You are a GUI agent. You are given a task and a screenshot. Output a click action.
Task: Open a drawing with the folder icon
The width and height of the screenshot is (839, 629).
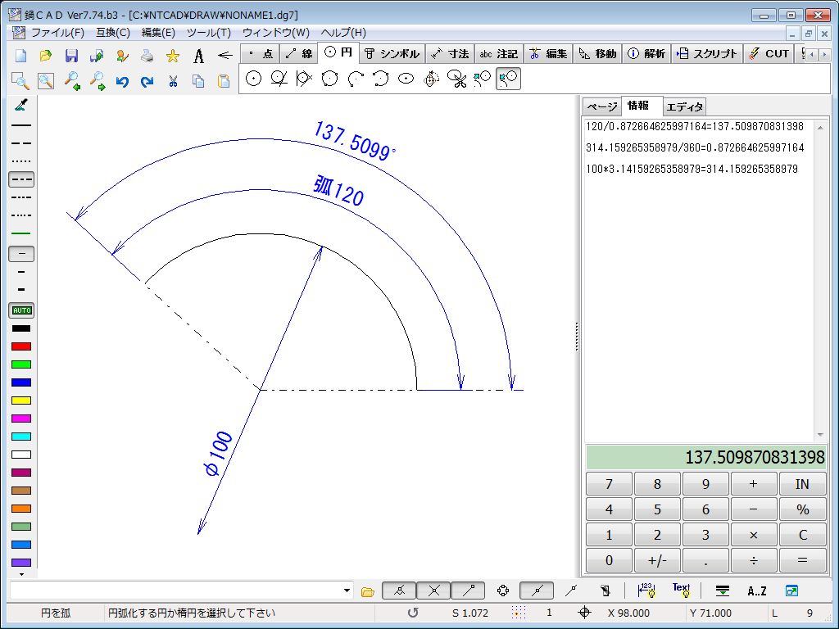46,55
